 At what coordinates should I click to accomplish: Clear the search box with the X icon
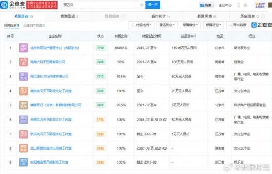coord(142,5)
